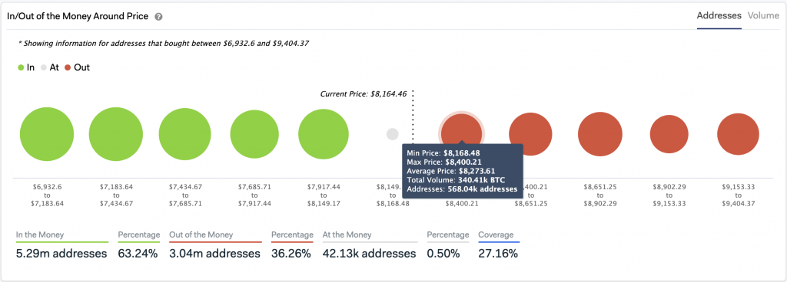Select green bubble above $7,685.71 to $7,917.44

coord(254,134)
